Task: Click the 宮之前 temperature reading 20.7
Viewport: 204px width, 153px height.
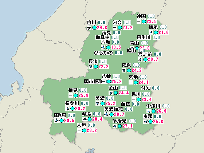Action: (x=153, y=59)
